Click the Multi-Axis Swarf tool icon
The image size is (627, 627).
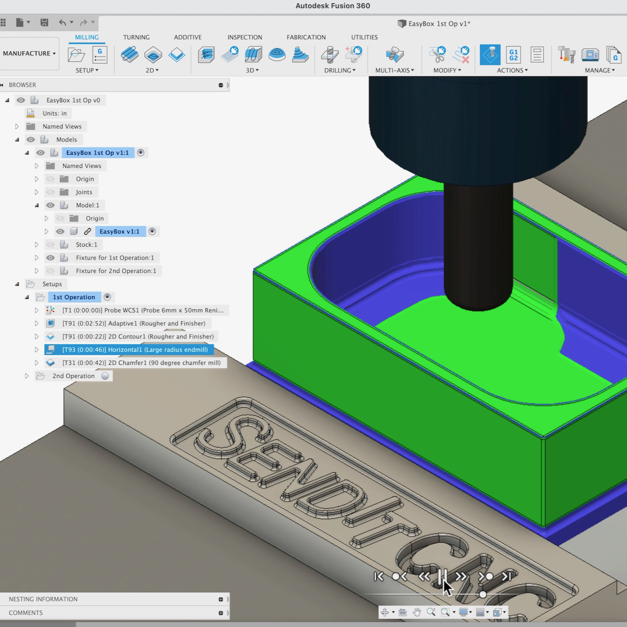[395, 55]
